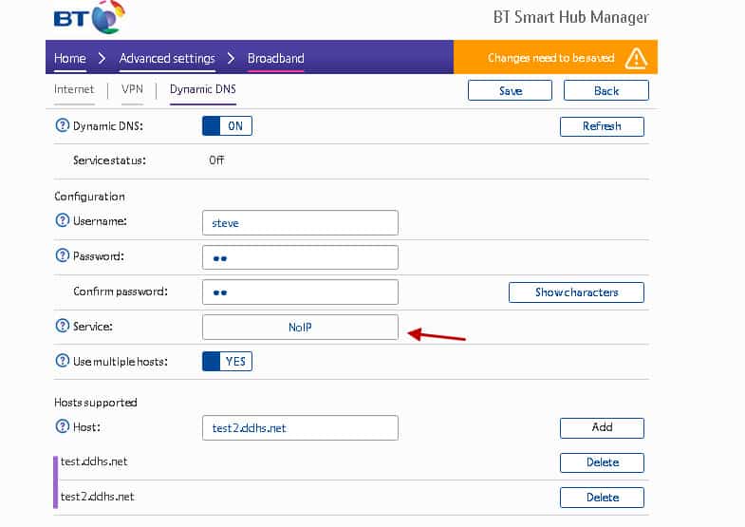Viewport: 745px width, 527px height.
Task: Click the Username field containing steve
Action: [x=300, y=223]
